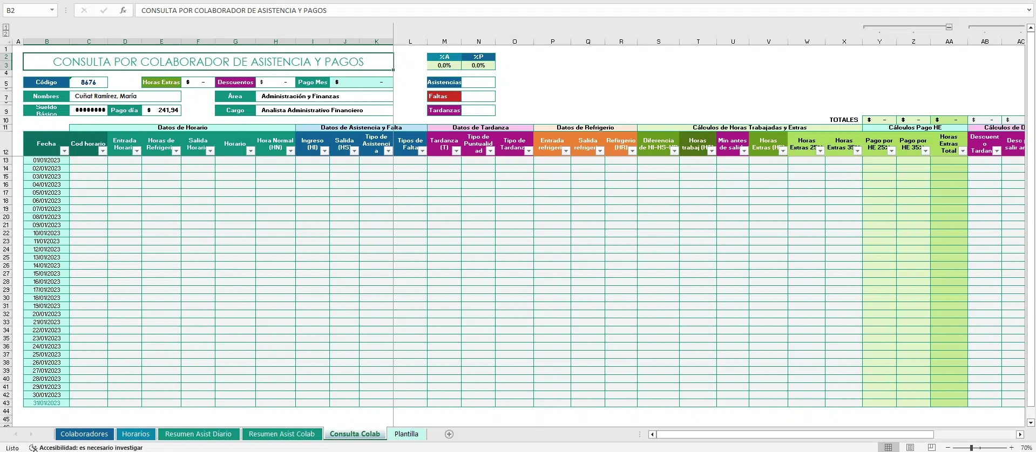1036x452 pixels.
Task: Click the Insert Function fx icon
Action: (123, 10)
